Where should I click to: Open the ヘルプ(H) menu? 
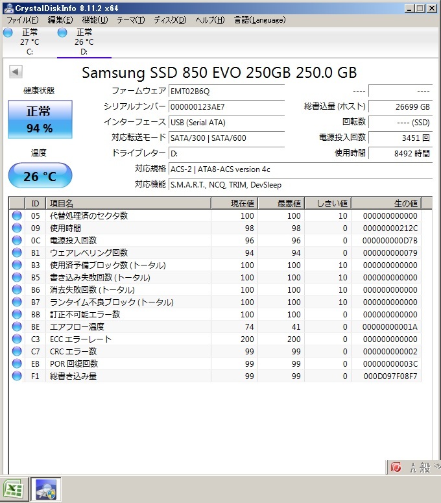coord(210,20)
